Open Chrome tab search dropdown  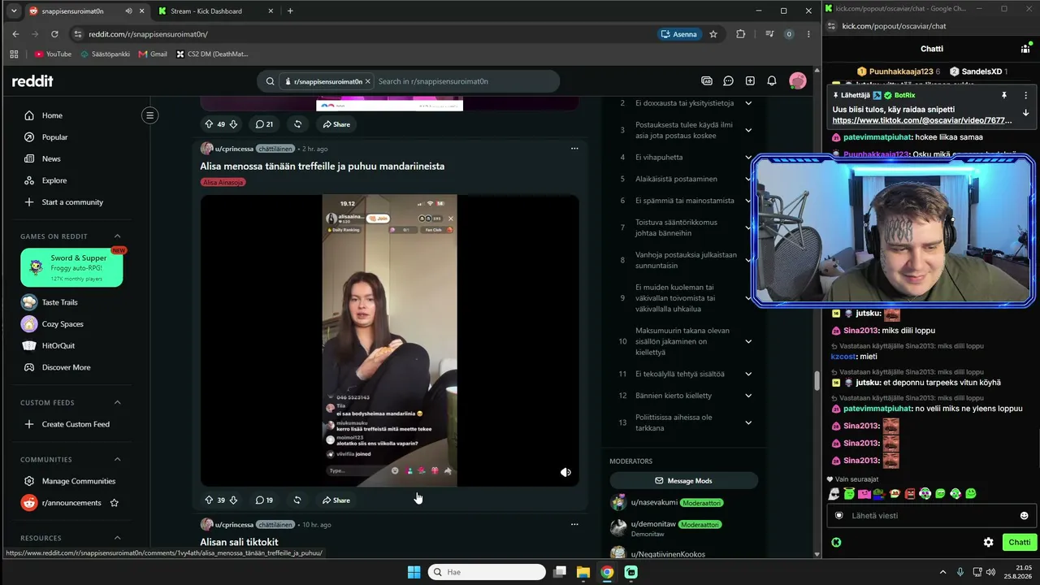13,11
